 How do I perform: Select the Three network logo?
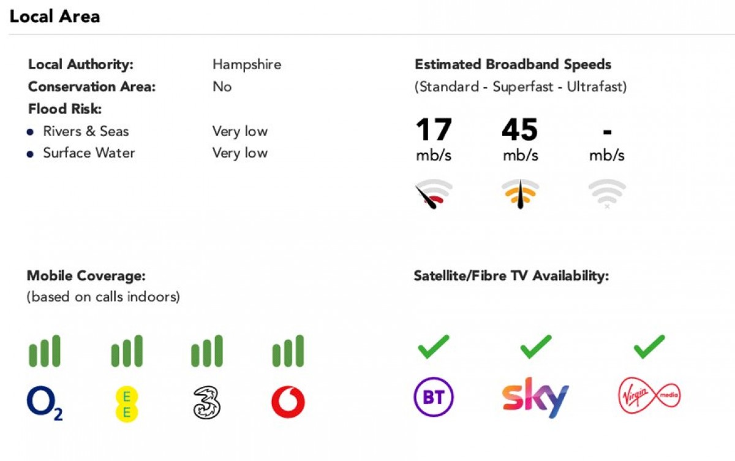click(207, 403)
